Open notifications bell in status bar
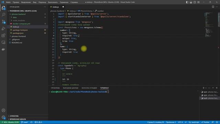 click(x=217, y=122)
